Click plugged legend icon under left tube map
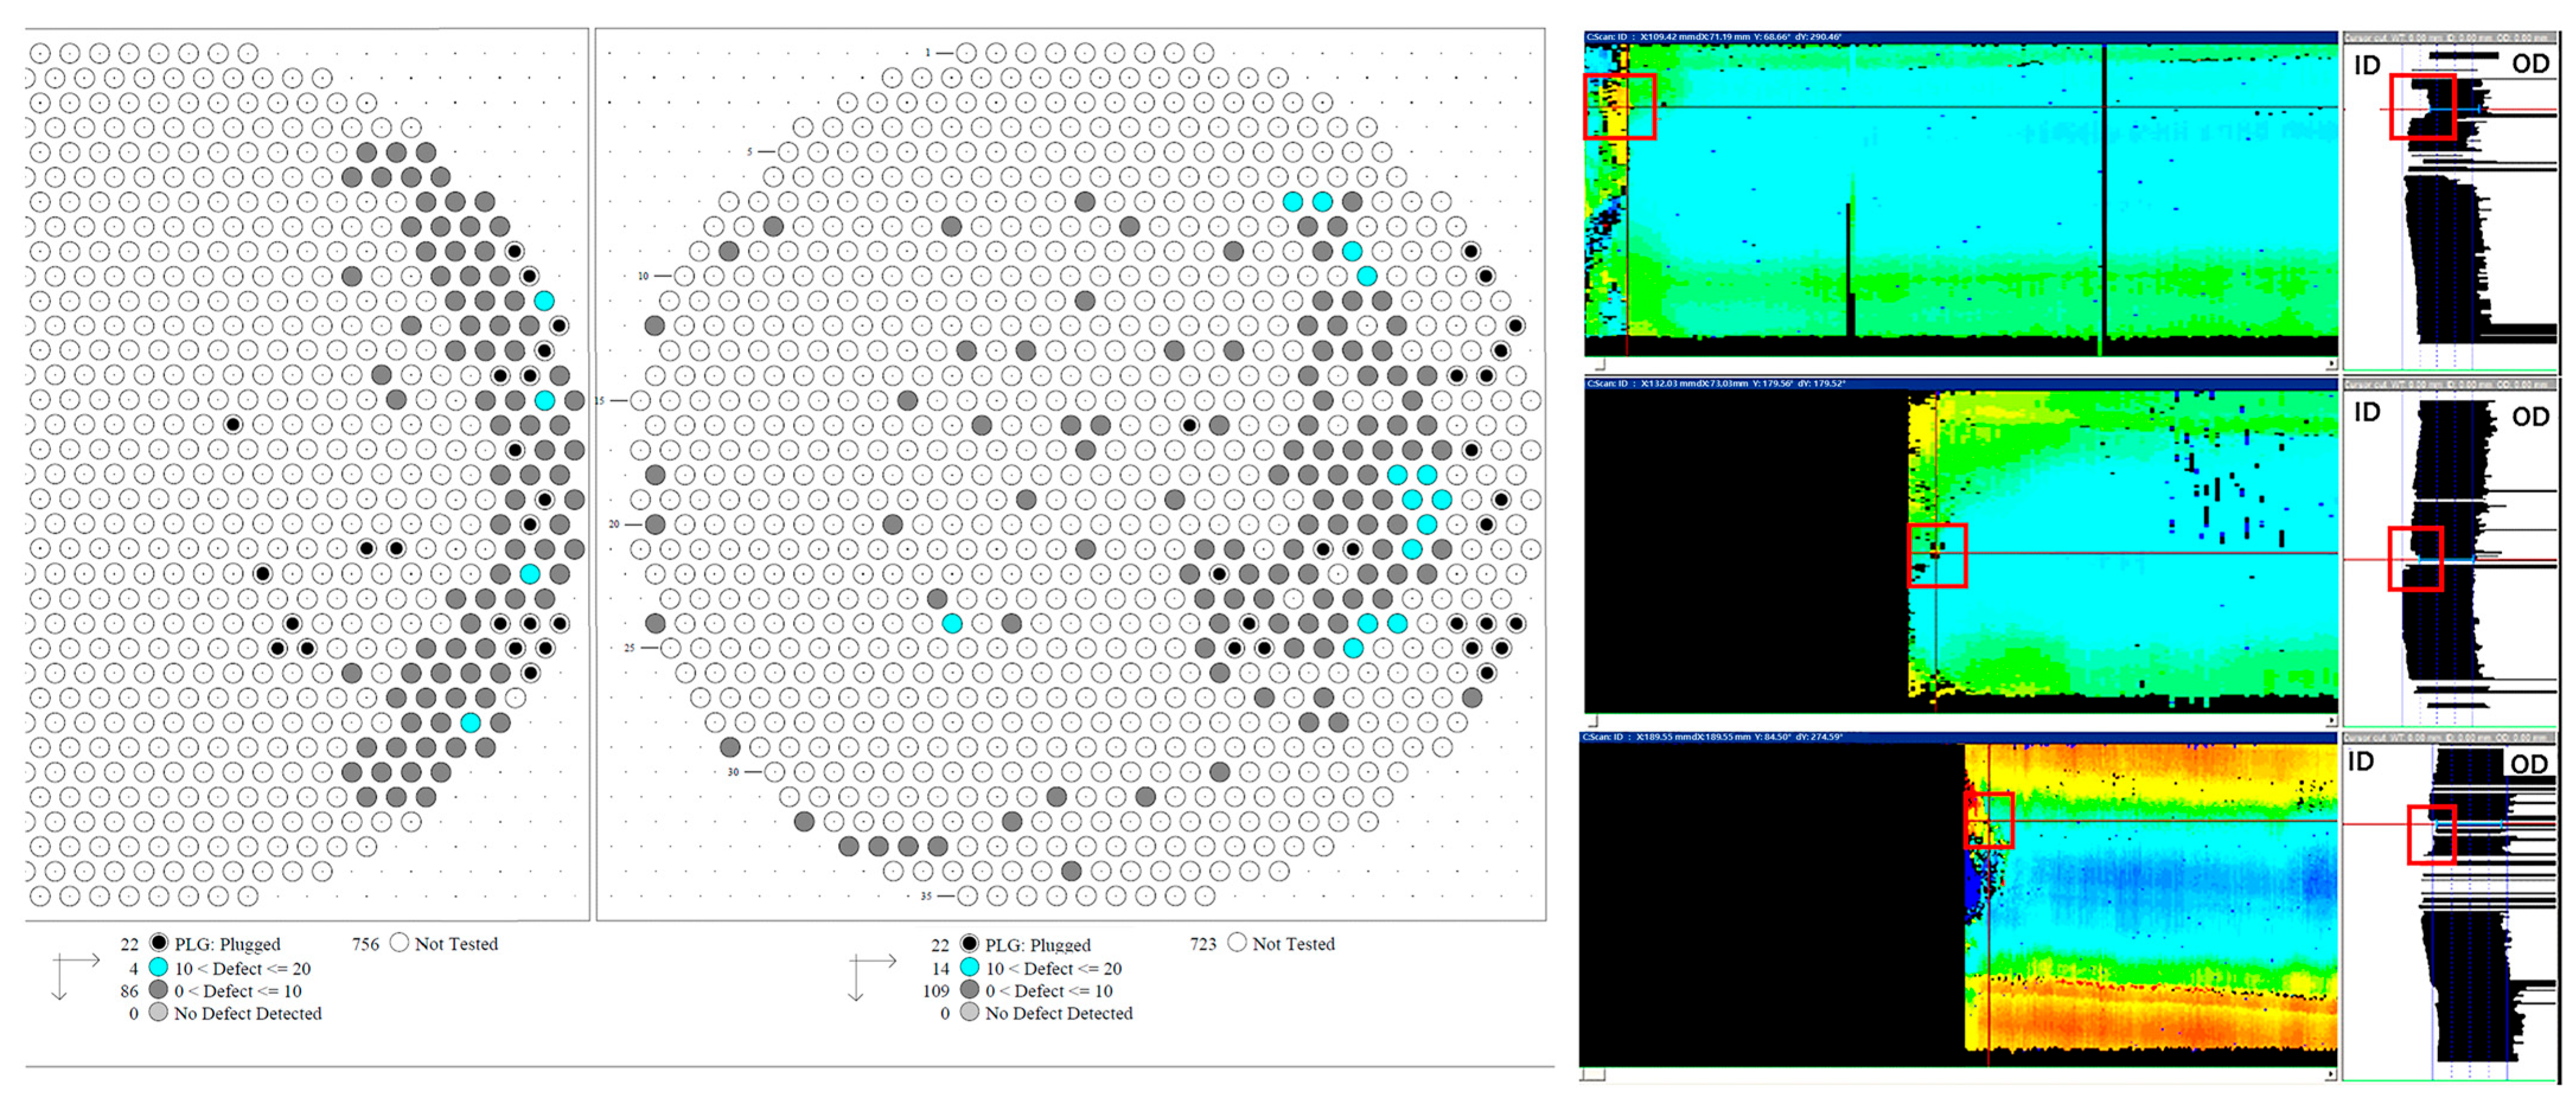The height and width of the screenshot is (1116, 2576). coord(158,942)
